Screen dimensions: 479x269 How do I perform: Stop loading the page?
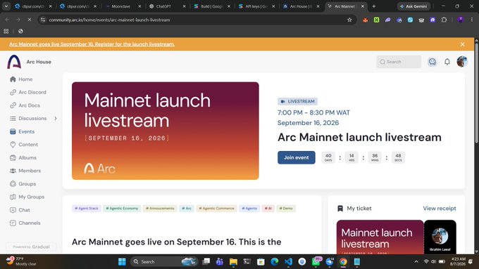(30, 20)
